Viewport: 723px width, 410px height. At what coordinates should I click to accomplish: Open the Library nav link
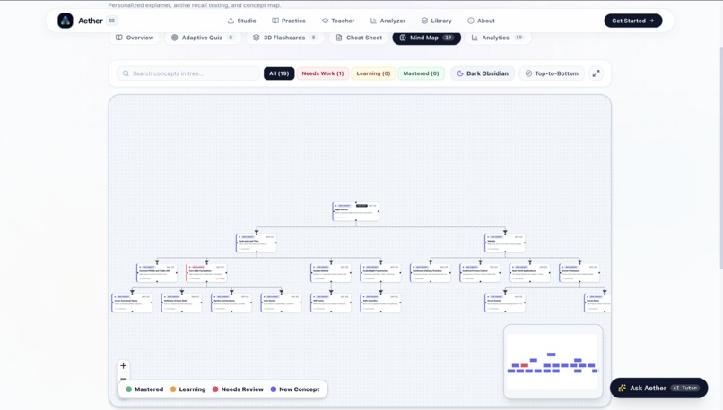[x=436, y=21]
